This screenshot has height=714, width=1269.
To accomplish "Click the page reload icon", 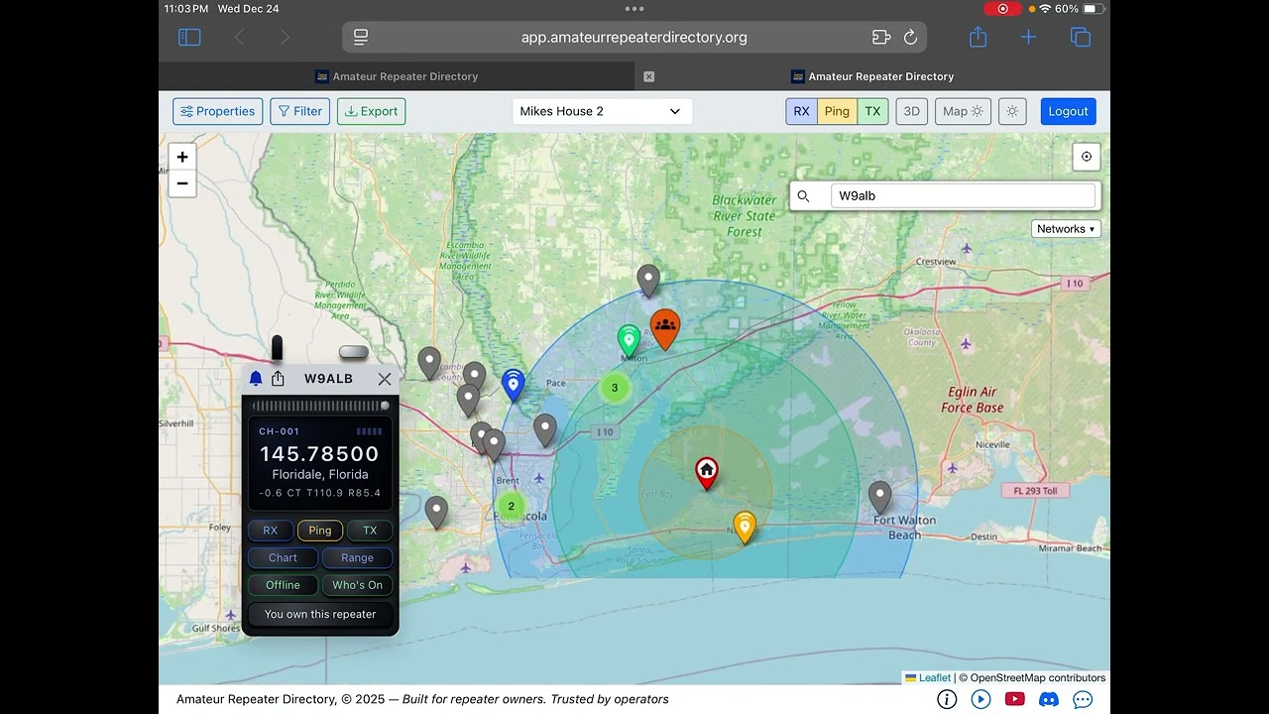I will [910, 38].
